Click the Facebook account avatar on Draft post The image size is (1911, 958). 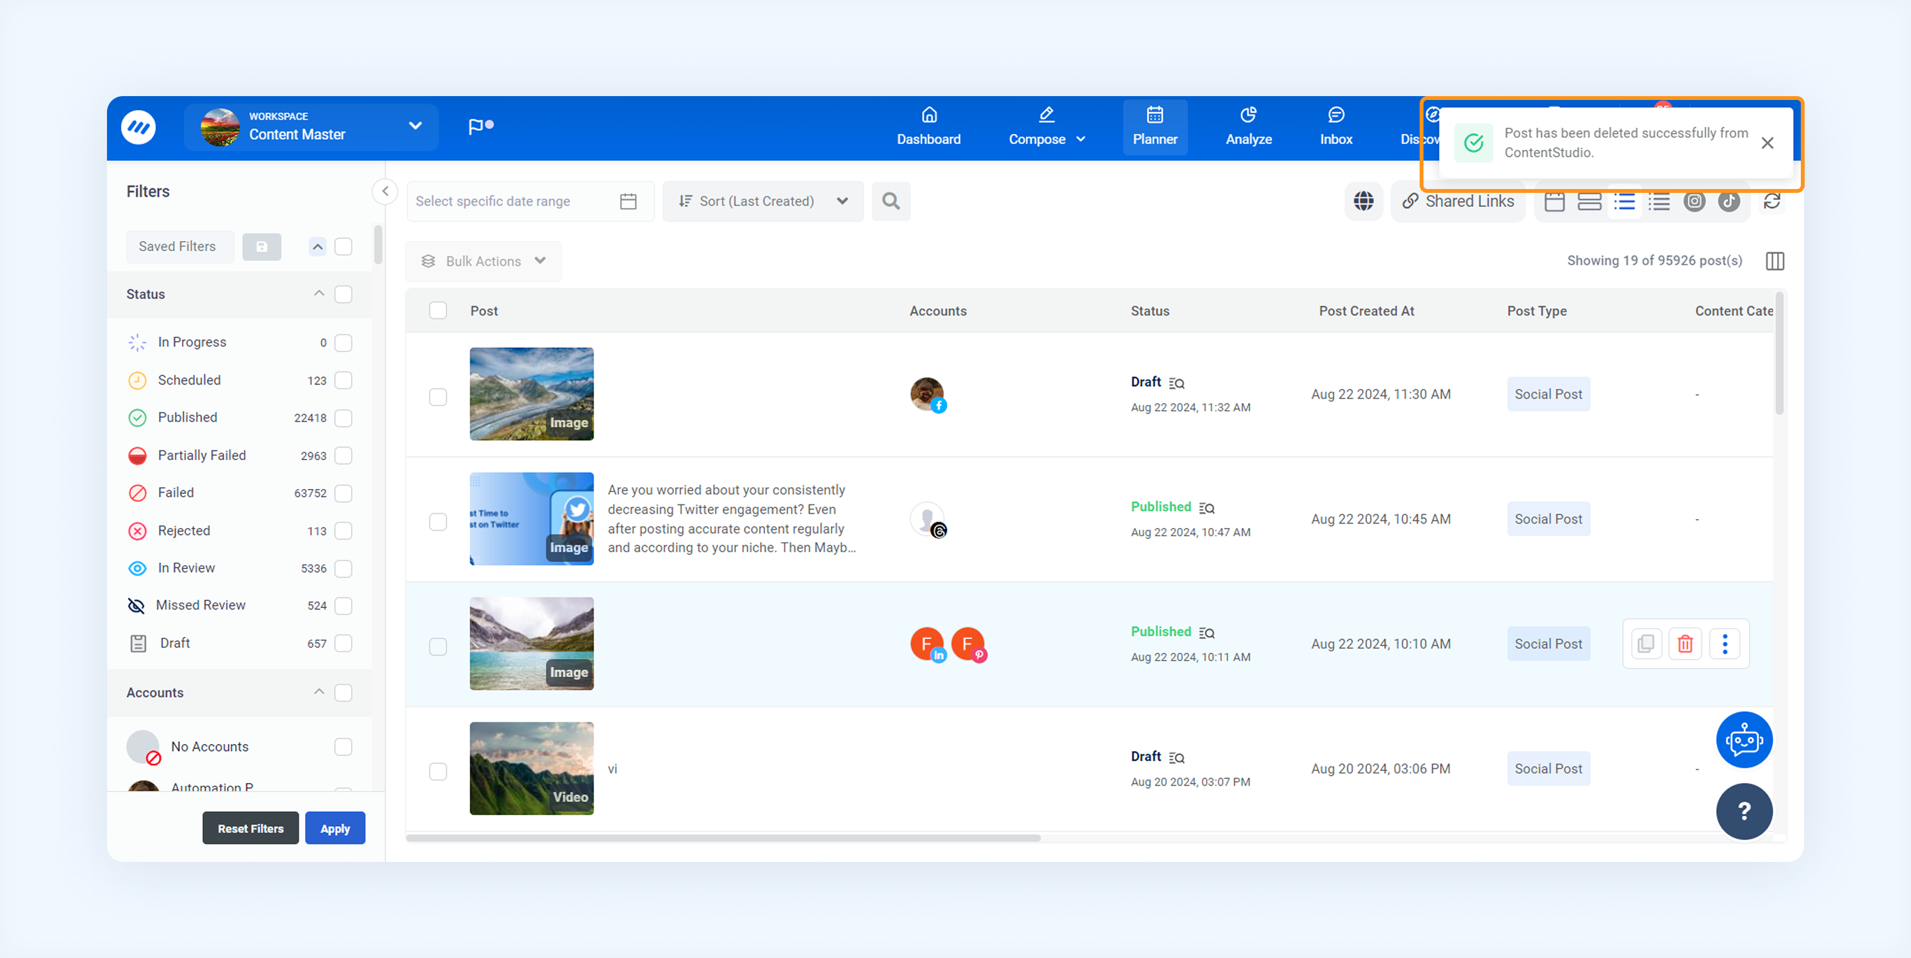tap(928, 394)
